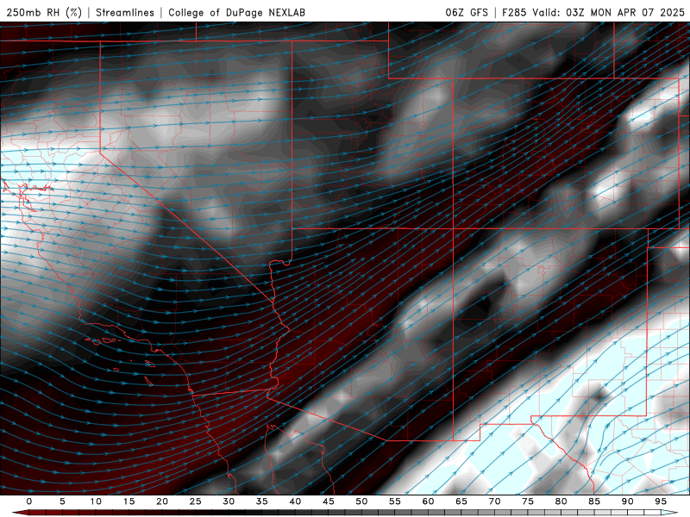This screenshot has width=690, height=517.
Task: Click the 0 label on the color scale
Action: (29, 501)
